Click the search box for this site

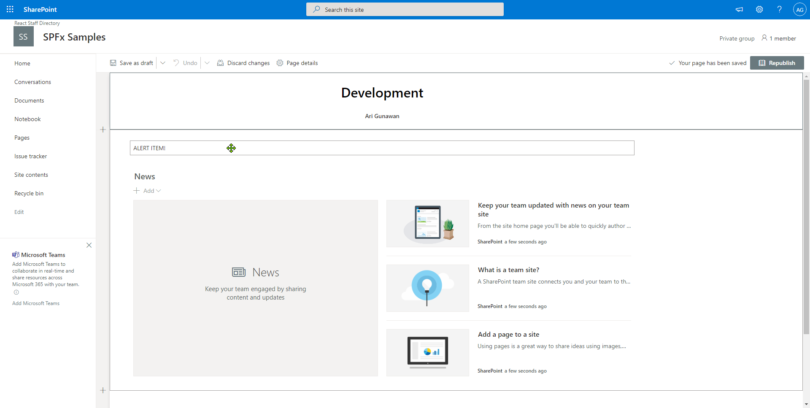(405, 9)
